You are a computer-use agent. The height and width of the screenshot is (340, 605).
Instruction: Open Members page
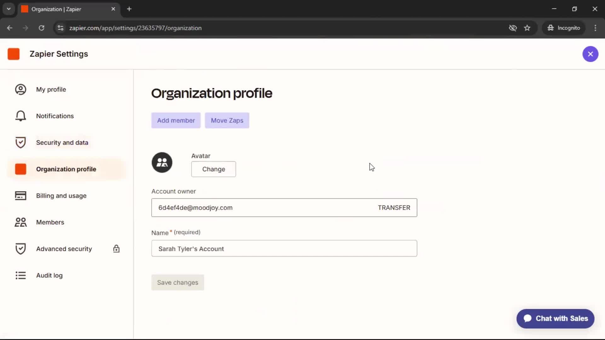pyautogui.click(x=67, y=222)
